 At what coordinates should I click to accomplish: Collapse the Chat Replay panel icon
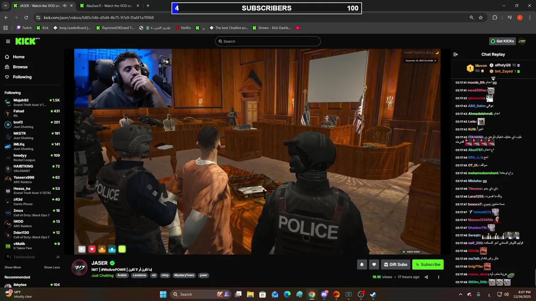click(456, 54)
